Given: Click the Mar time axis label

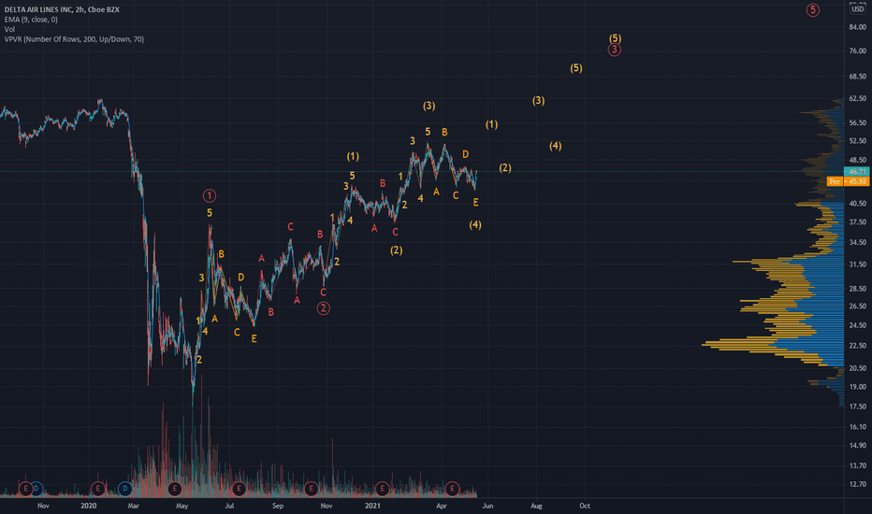Looking at the screenshot, I should (x=134, y=506).
